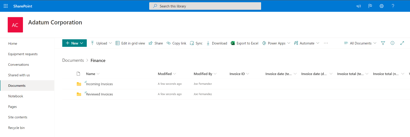
Task: Open the Invoice total (n... column menu
Action: (x=388, y=74)
